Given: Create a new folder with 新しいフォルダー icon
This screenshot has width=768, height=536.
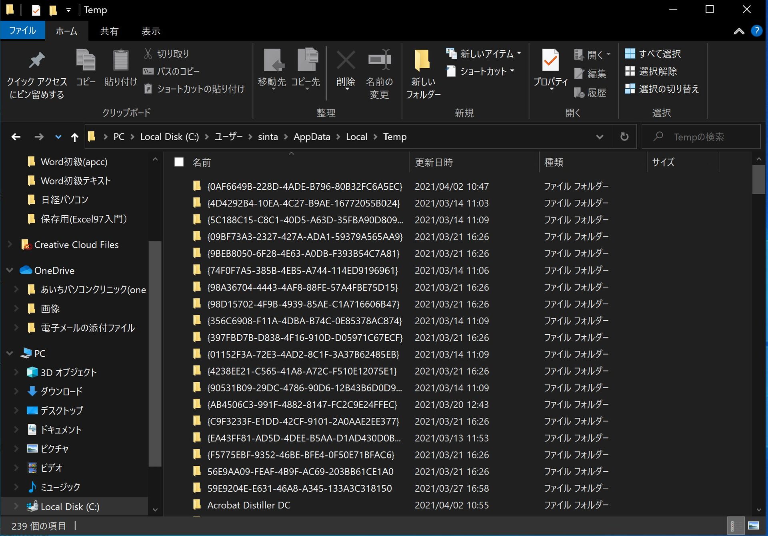Looking at the screenshot, I should (422, 61).
